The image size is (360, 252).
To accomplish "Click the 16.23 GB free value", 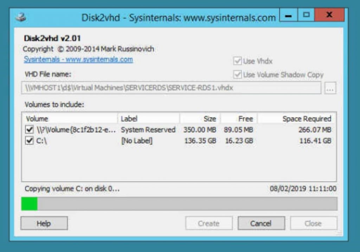I will pyautogui.click(x=239, y=141).
